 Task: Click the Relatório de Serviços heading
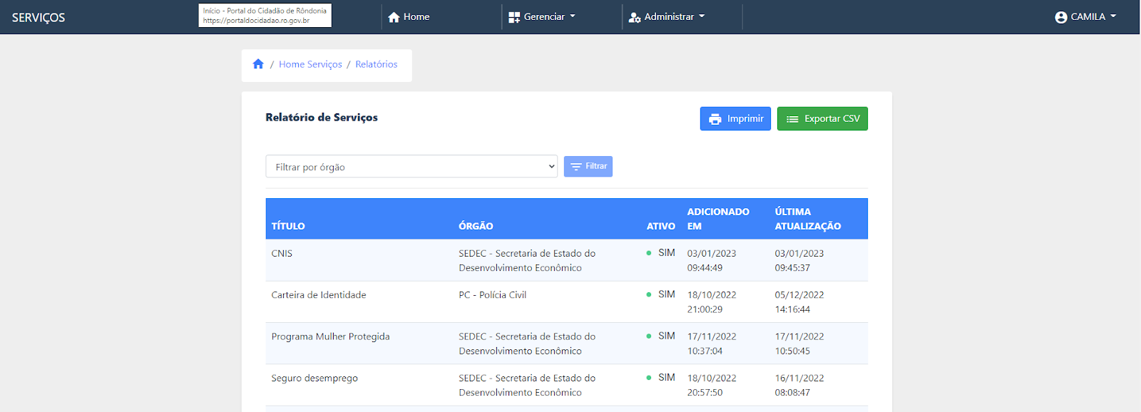tap(322, 118)
